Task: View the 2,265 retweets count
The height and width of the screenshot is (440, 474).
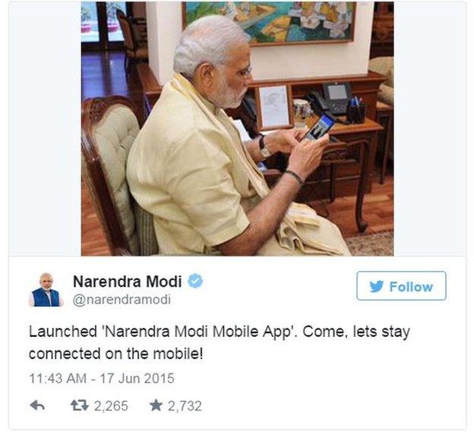Action: coord(111,406)
